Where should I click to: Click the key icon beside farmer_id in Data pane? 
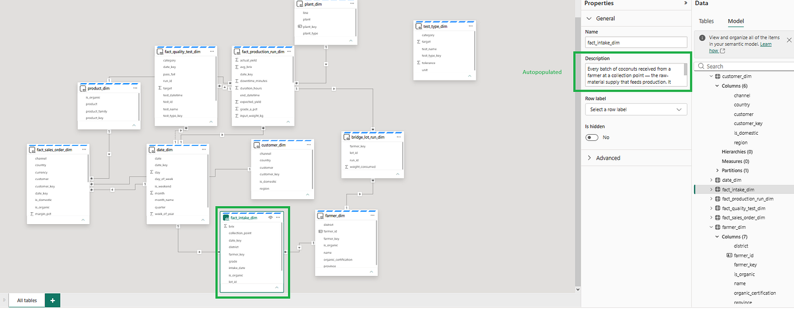click(729, 255)
